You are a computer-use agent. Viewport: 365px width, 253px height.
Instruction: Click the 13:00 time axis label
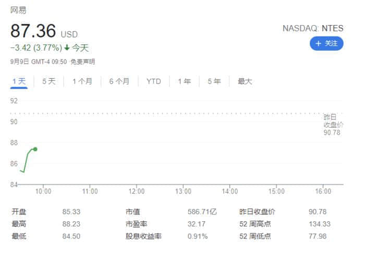click(183, 191)
